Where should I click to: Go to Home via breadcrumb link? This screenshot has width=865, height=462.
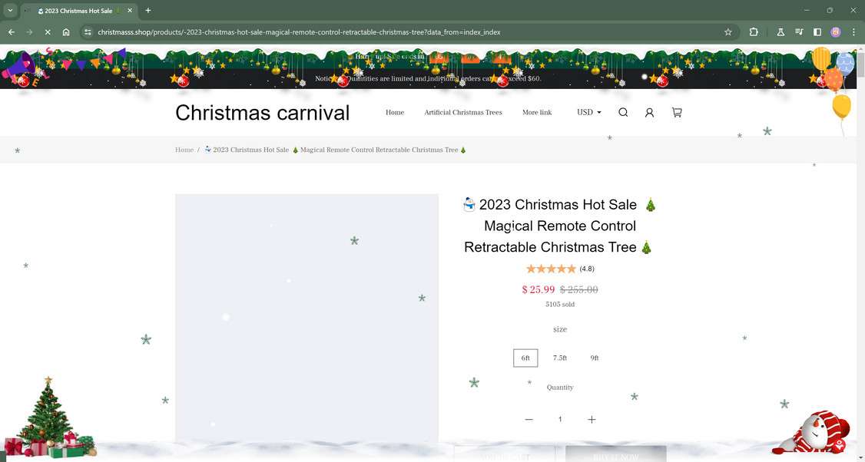[184, 150]
